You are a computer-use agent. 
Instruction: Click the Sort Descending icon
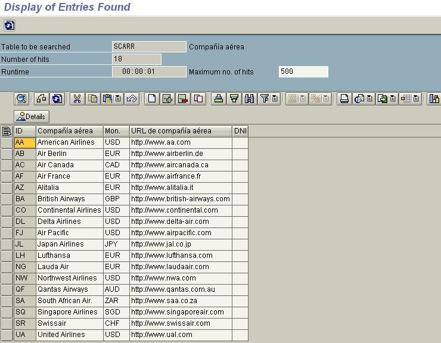point(234,99)
